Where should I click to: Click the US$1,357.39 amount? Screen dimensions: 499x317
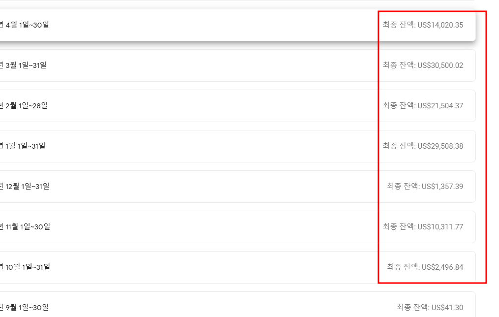pos(442,187)
